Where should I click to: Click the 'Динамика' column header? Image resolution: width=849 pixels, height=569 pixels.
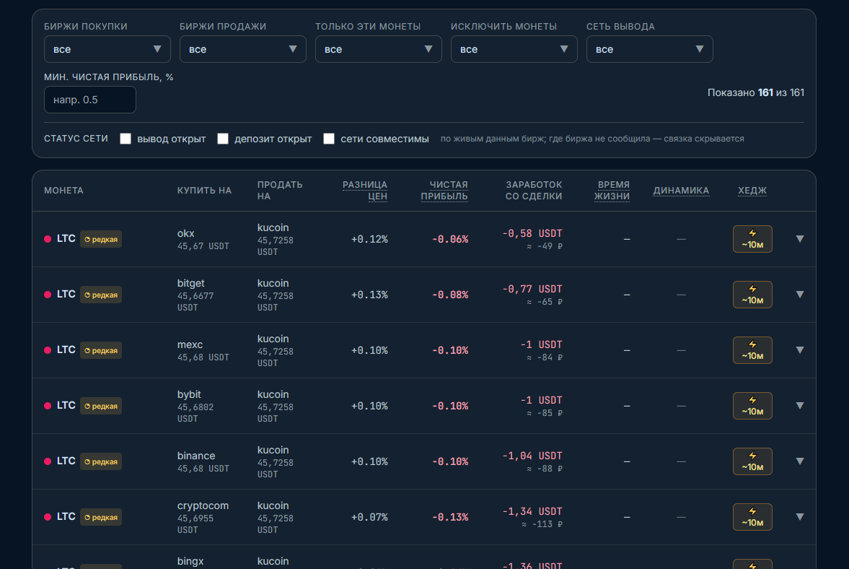coord(681,191)
